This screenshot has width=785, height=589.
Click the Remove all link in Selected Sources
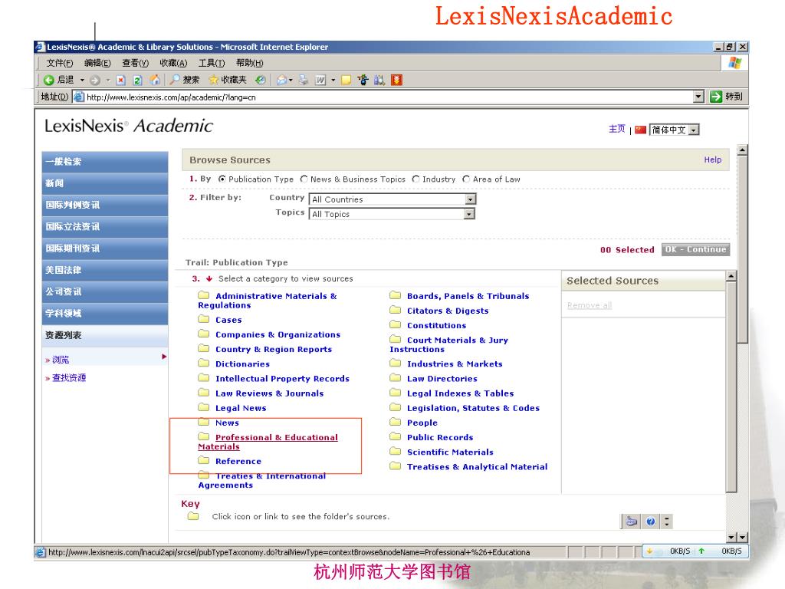pos(590,305)
